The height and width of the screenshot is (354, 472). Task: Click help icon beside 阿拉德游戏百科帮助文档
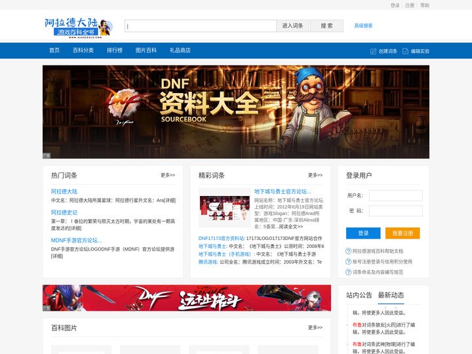(x=348, y=251)
